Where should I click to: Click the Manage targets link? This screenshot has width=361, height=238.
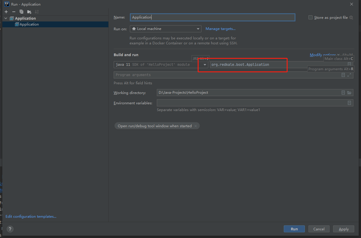[220, 29]
